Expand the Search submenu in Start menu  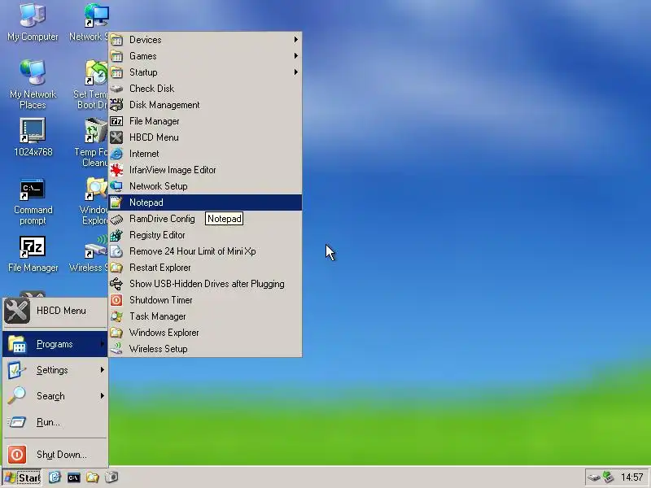click(x=55, y=396)
